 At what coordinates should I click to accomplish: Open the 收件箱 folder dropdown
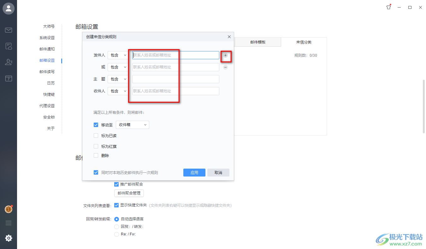133,125
